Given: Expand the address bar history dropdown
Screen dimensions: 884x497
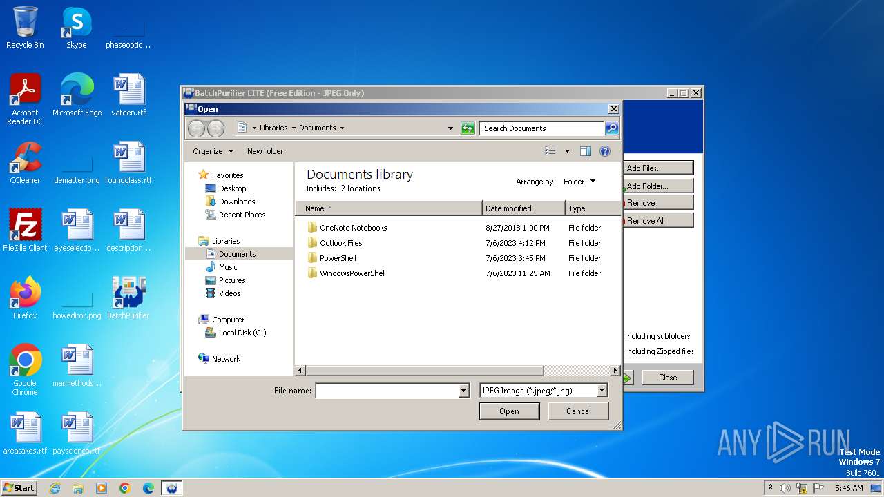Looking at the screenshot, I should point(451,128).
